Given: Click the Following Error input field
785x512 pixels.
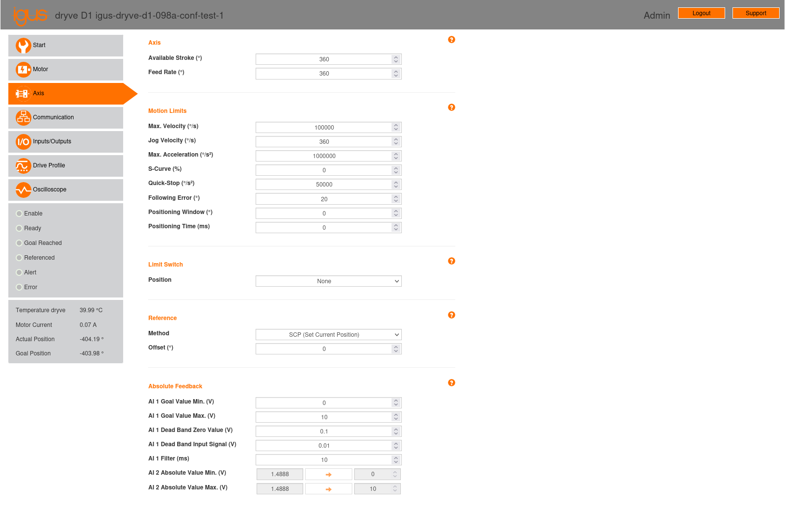Looking at the screenshot, I should pos(324,199).
